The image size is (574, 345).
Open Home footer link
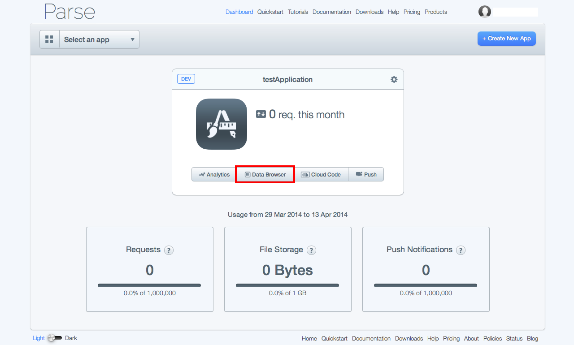[309, 339]
